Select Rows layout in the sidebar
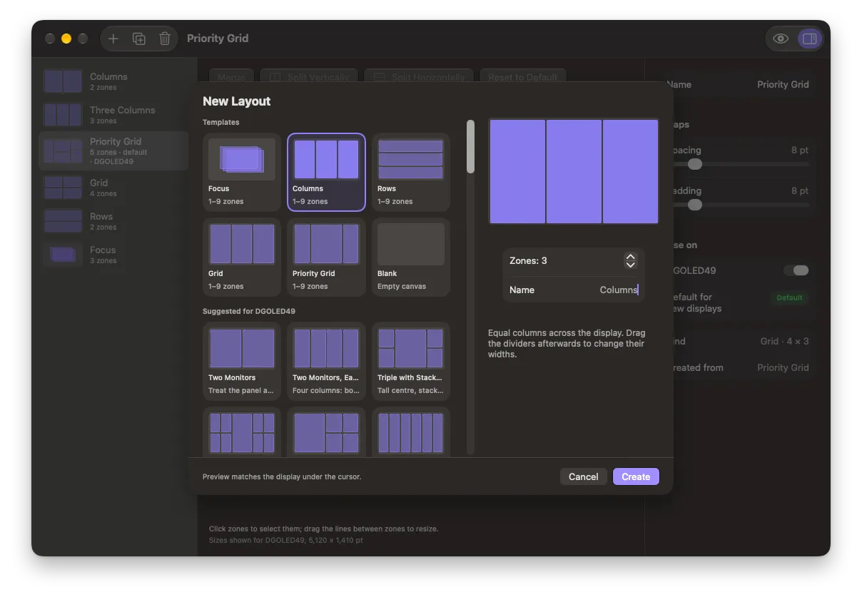This screenshot has width=862, height=602. [113, 221]
